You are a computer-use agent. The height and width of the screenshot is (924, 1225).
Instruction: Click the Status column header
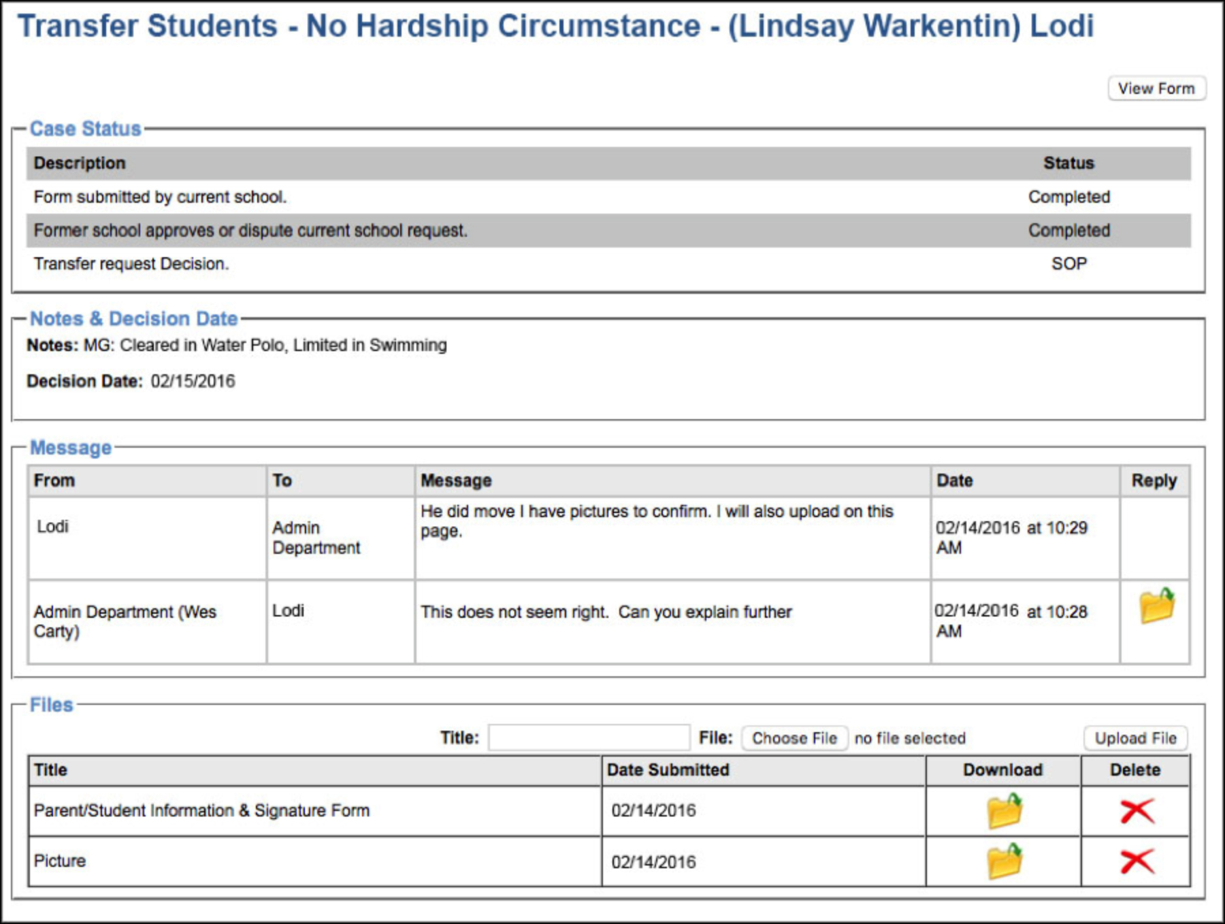pyautogui.click(x=1069, y=163)
